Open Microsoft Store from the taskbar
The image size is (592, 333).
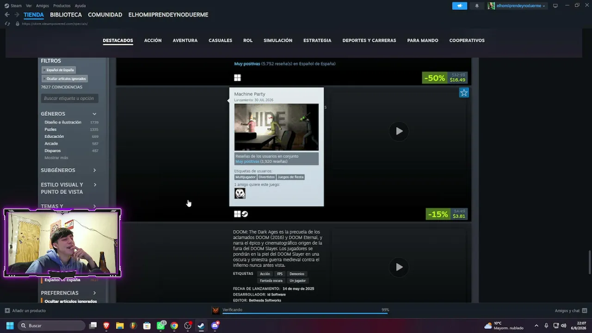pyautogui.click(x=147, y=326)
